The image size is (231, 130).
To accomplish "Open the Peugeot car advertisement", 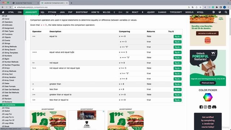I will click(x=87, y=120).
